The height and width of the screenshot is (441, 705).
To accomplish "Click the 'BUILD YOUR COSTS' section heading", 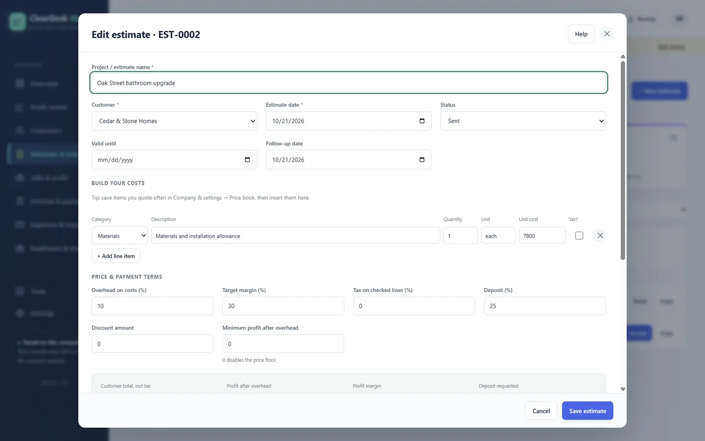I will (118, 183).
